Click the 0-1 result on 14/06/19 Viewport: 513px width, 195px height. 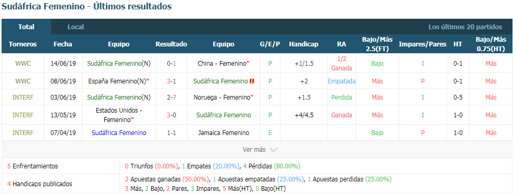tap(172, 64)
